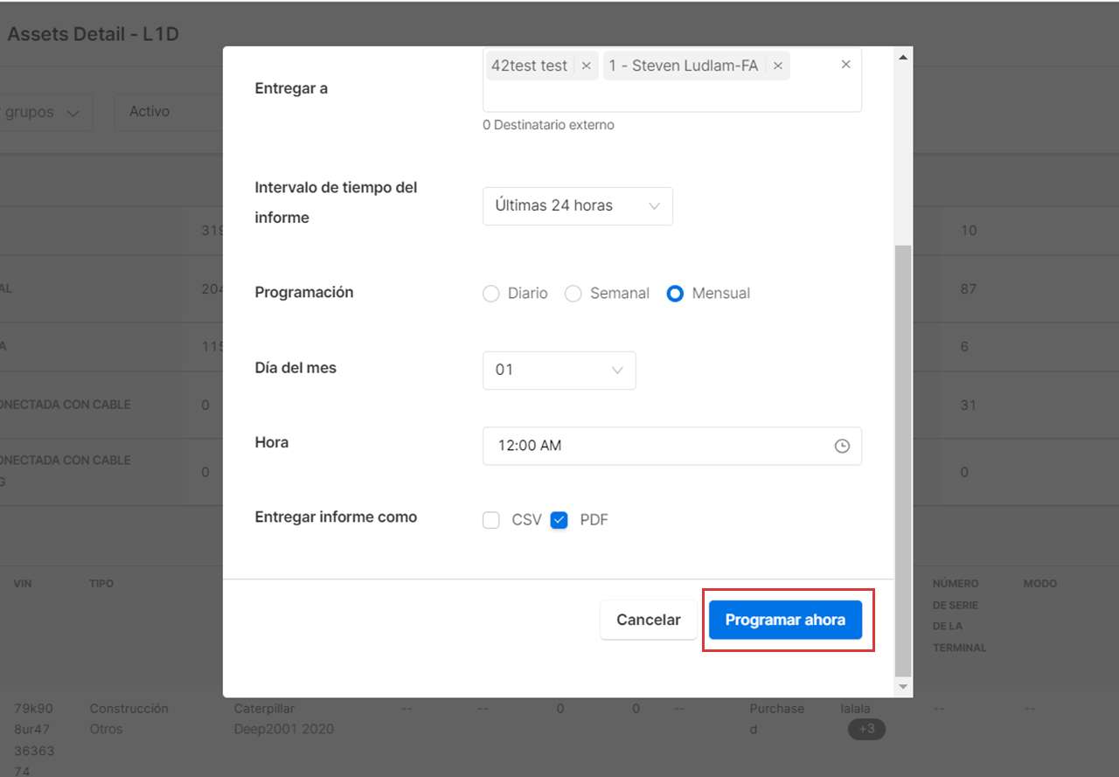Check the CSV delivery format box

tap(490, 520)
